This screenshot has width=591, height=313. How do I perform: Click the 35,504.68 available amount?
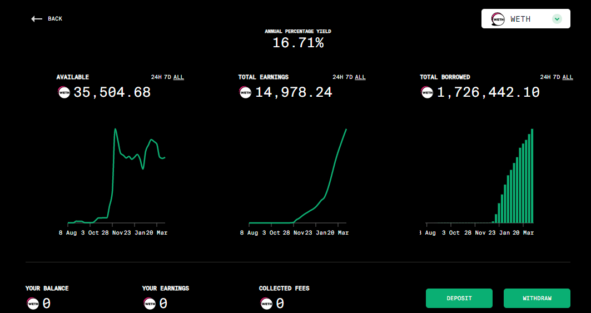click(112, 92)
